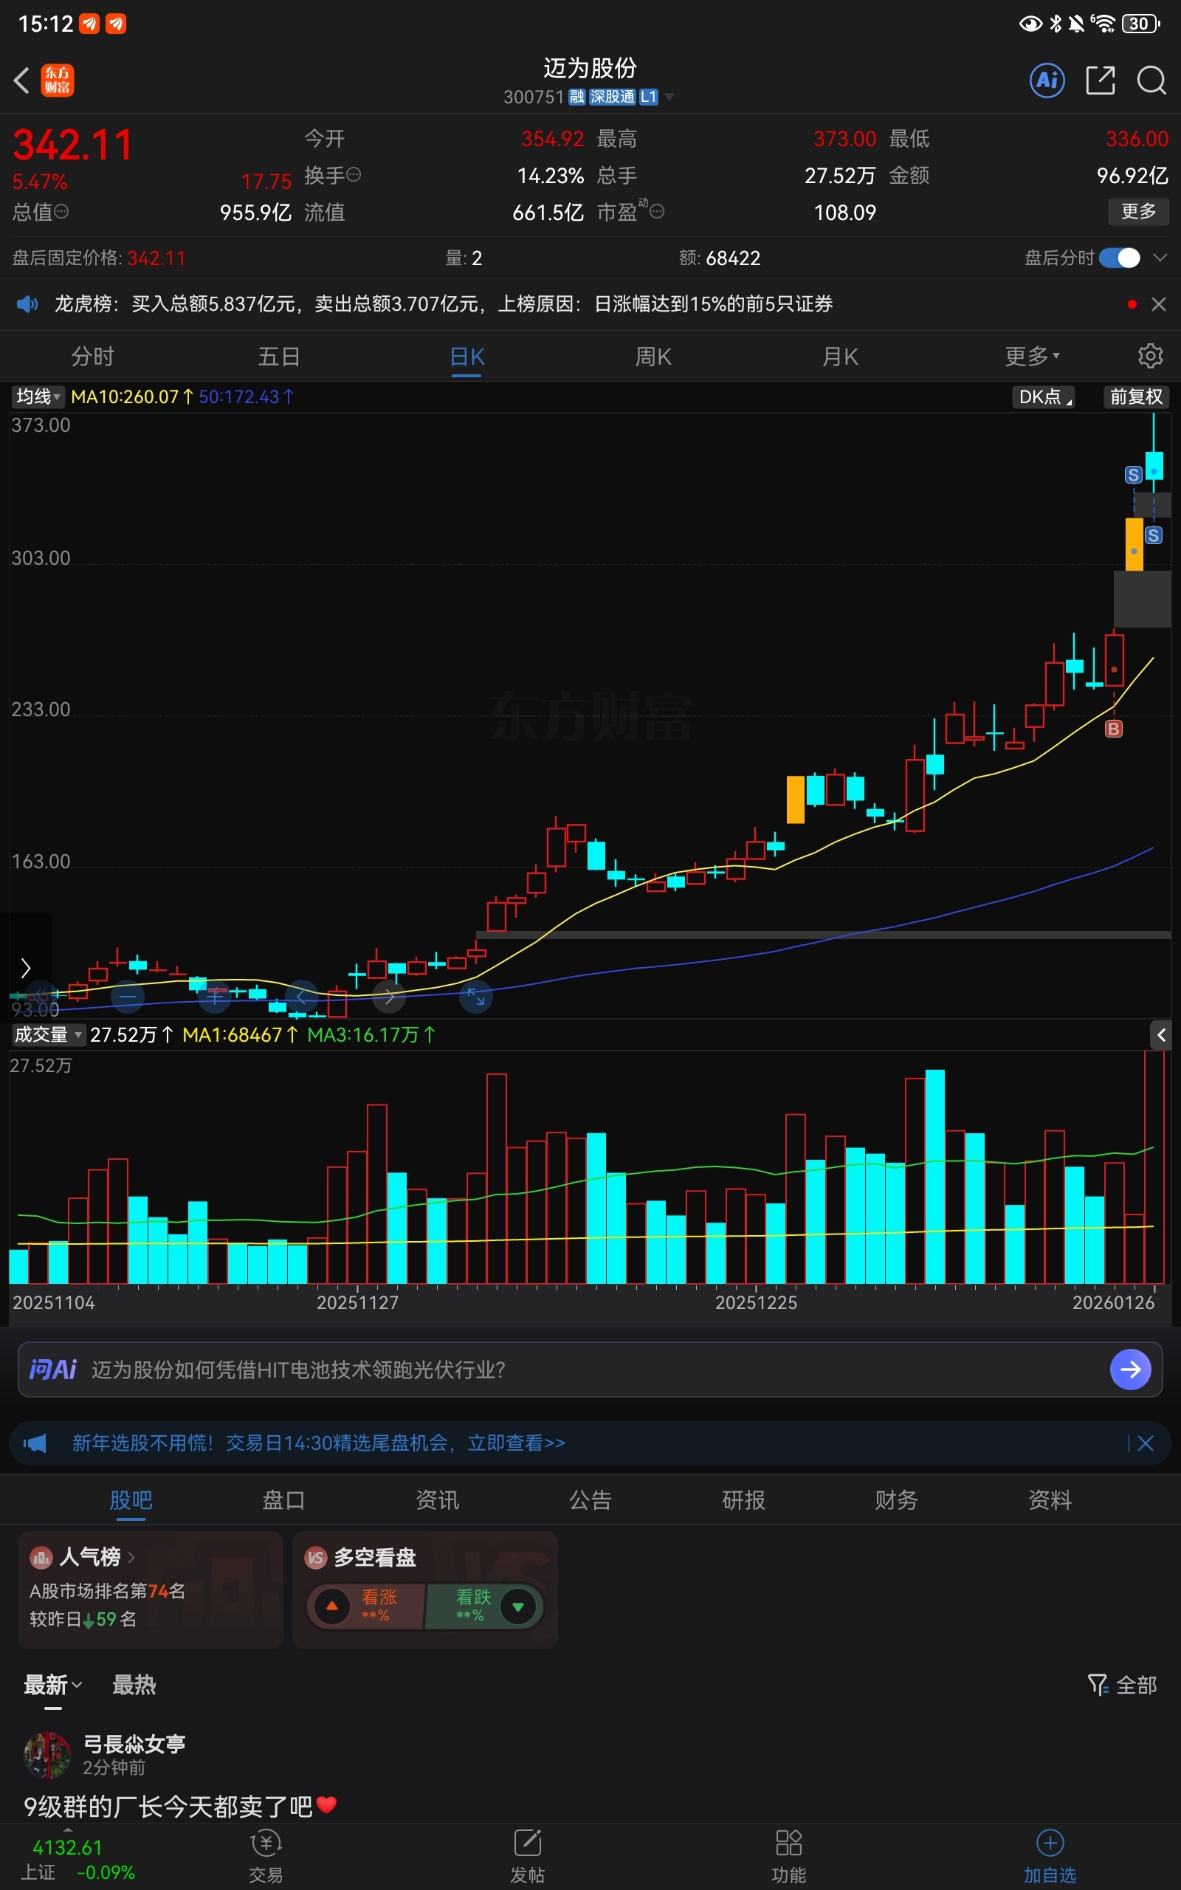Switch posts to 最热 sorting
1181x1890 pixels.
pyautogui.click(x=134, y=1685)
